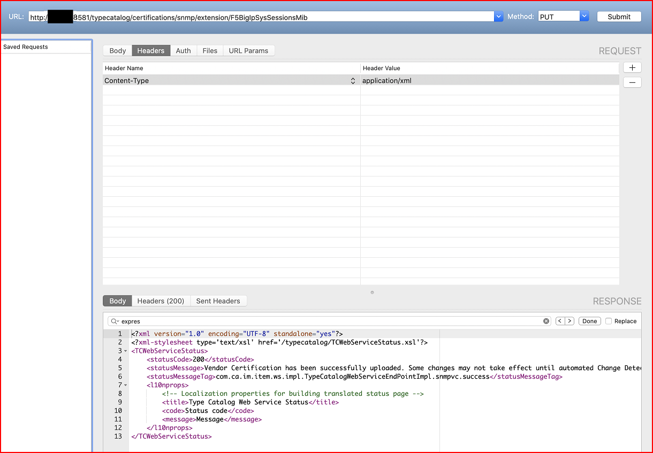This screenshot has width=653, height=453.
Task: Collapse the TCWebServiceStatus XML node
Action: (125, 351)
